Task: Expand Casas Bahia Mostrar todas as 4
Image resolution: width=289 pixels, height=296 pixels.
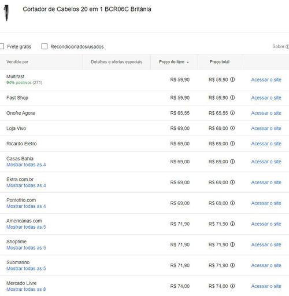Action: point(26,165)
